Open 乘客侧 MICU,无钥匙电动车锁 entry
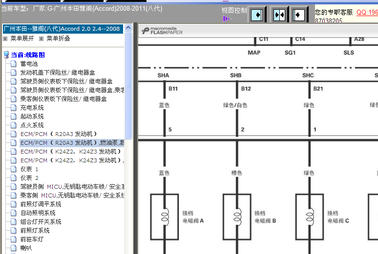Image resolution: width=378 pixels, height=254 pixels. pos(72,195)
